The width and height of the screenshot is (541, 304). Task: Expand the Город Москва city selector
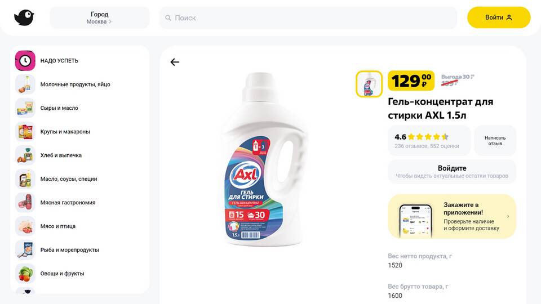[x=99, y=17]
